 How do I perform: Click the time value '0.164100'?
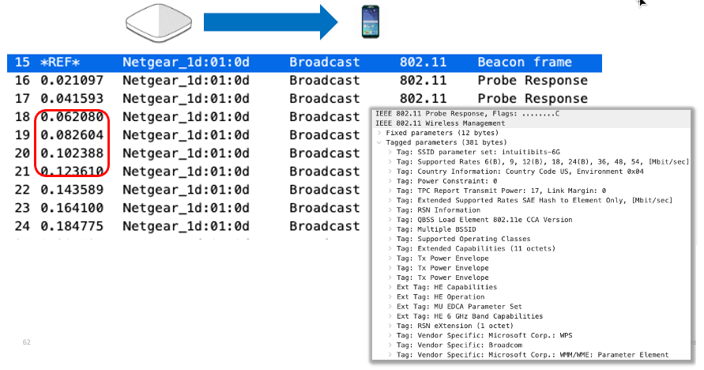pos(72,208)
